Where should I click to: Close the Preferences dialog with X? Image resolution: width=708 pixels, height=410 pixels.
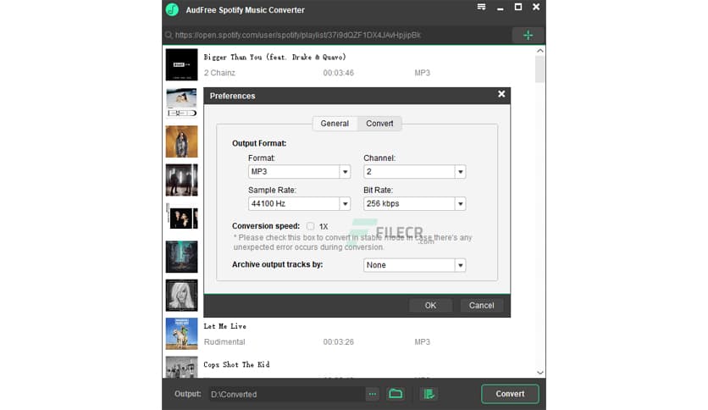(x=501, y=94)
